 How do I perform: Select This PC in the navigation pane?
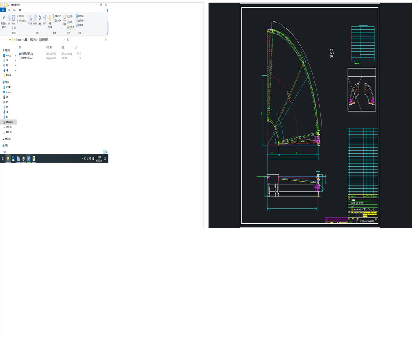6,82
